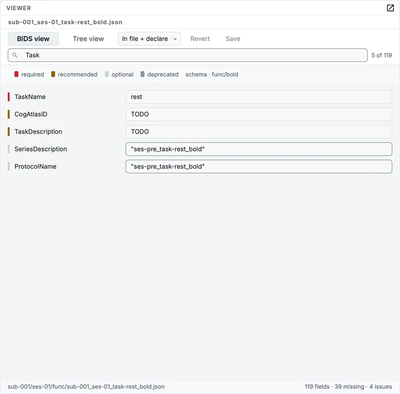400x394 pixels.
Task: Select the TaskDescription field label
Action: [x=38, y=132]
